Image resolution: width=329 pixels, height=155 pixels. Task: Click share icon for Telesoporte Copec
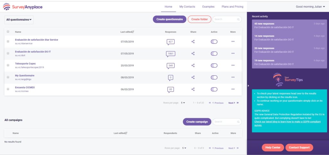click(193, 65)
